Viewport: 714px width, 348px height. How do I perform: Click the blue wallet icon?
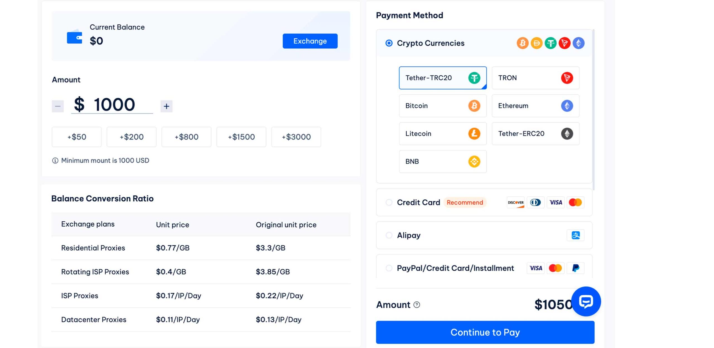[74, 37]
